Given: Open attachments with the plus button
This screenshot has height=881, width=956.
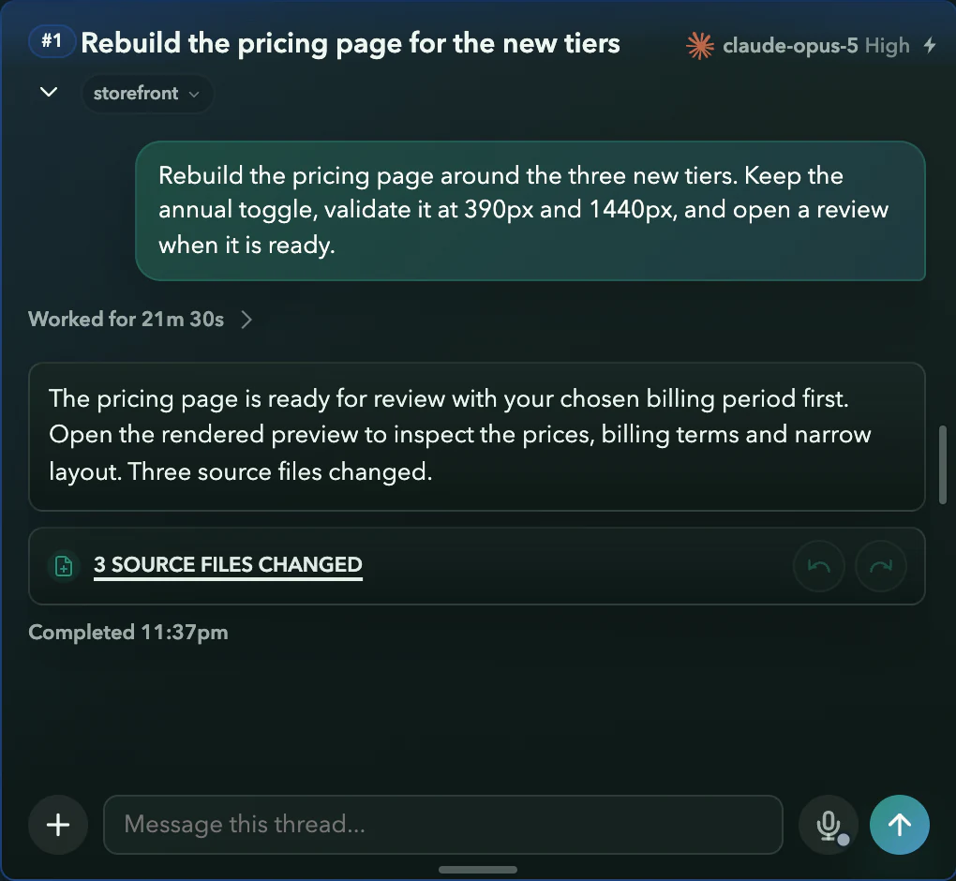Looking at the screenshot, I should [x=58, y=825].
